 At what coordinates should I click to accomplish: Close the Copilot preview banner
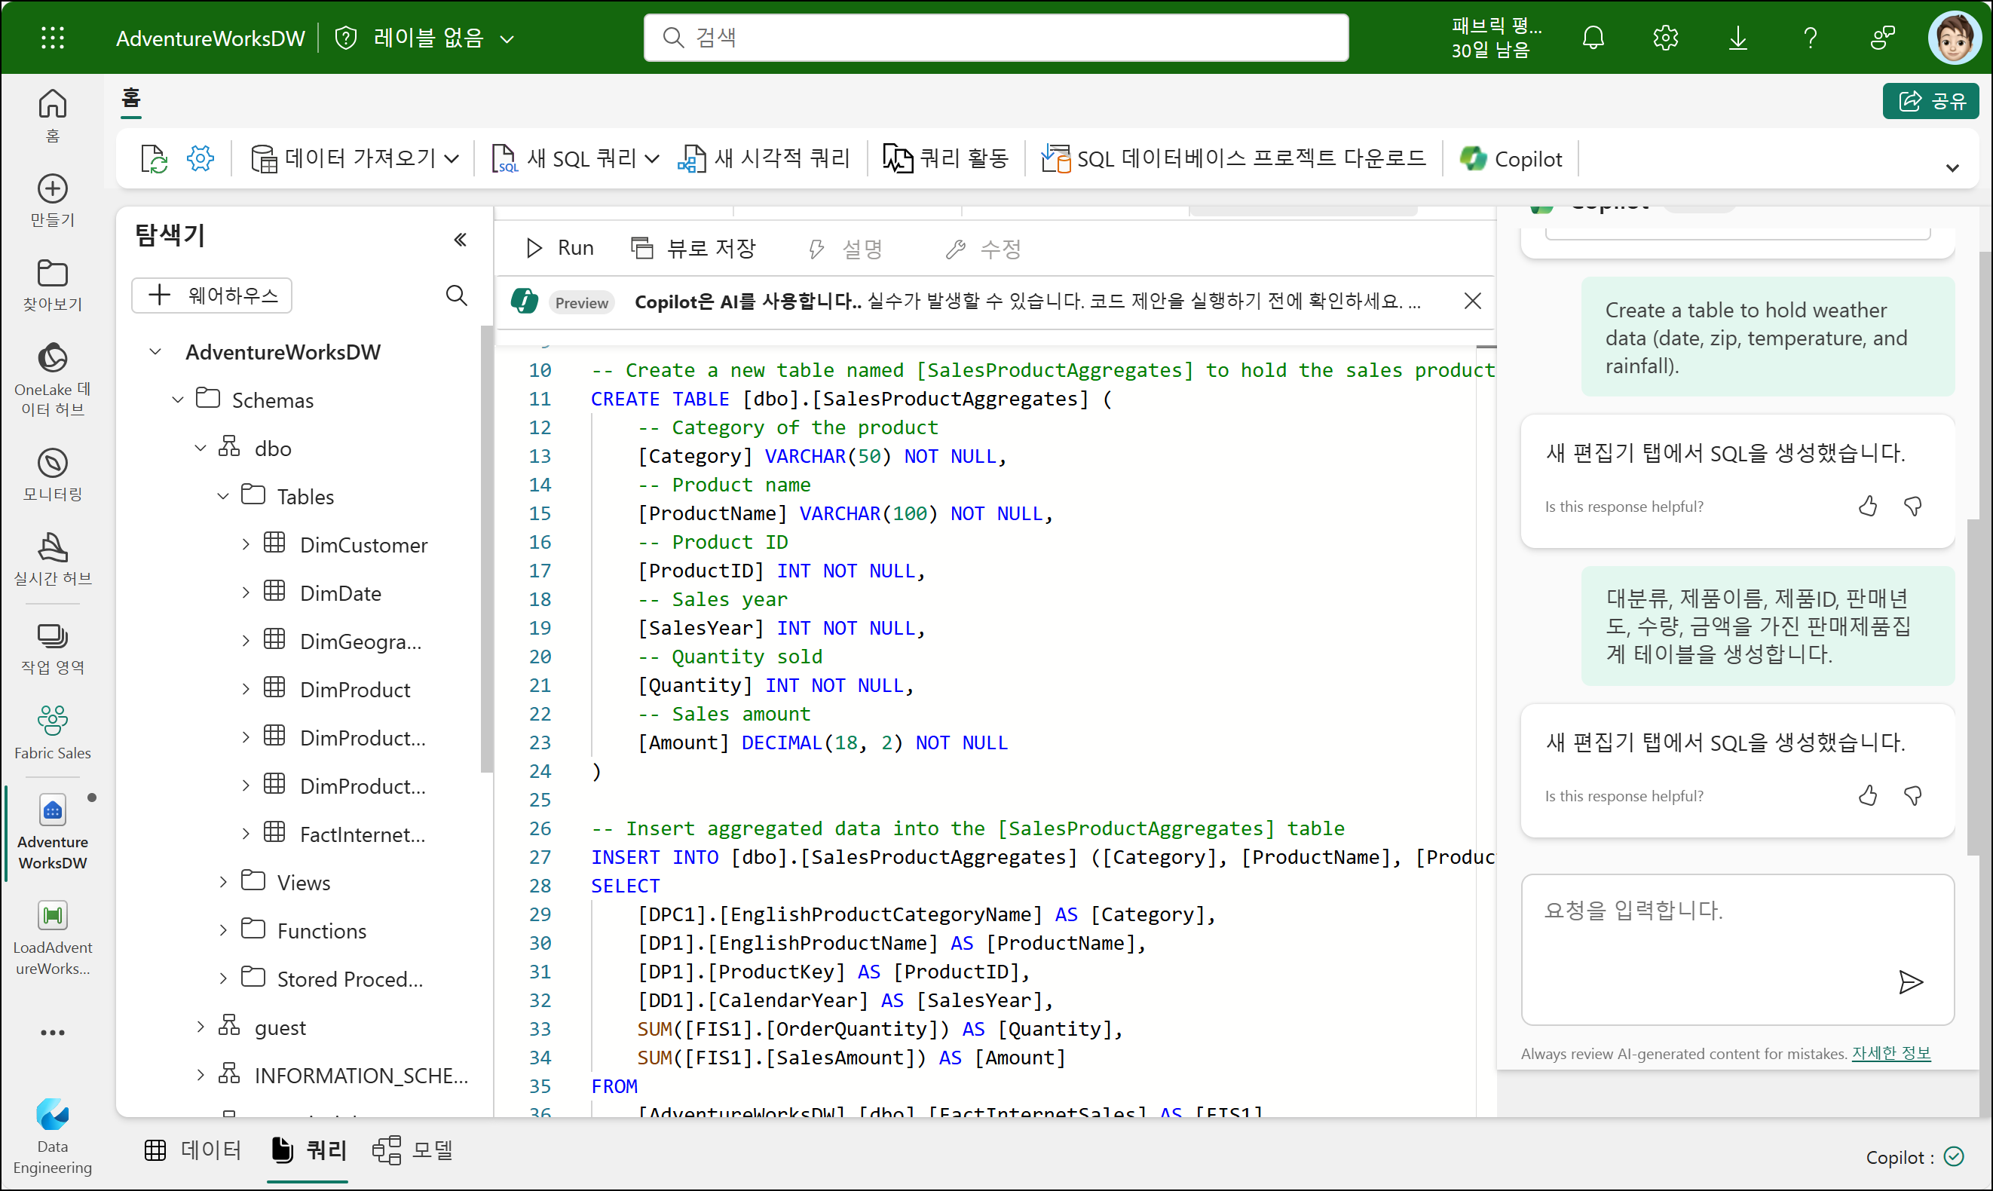pyautogui.click(x=1472, y=301)
